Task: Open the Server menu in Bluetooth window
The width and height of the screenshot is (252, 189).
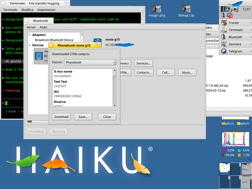Action: [31, 27]
